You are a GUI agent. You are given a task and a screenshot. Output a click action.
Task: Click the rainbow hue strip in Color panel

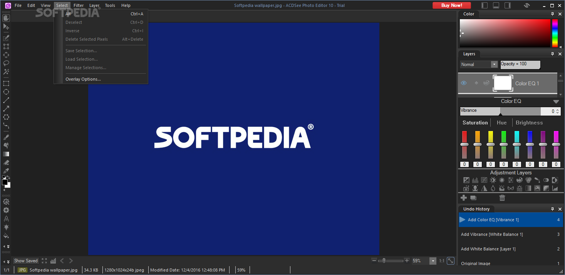555,33
